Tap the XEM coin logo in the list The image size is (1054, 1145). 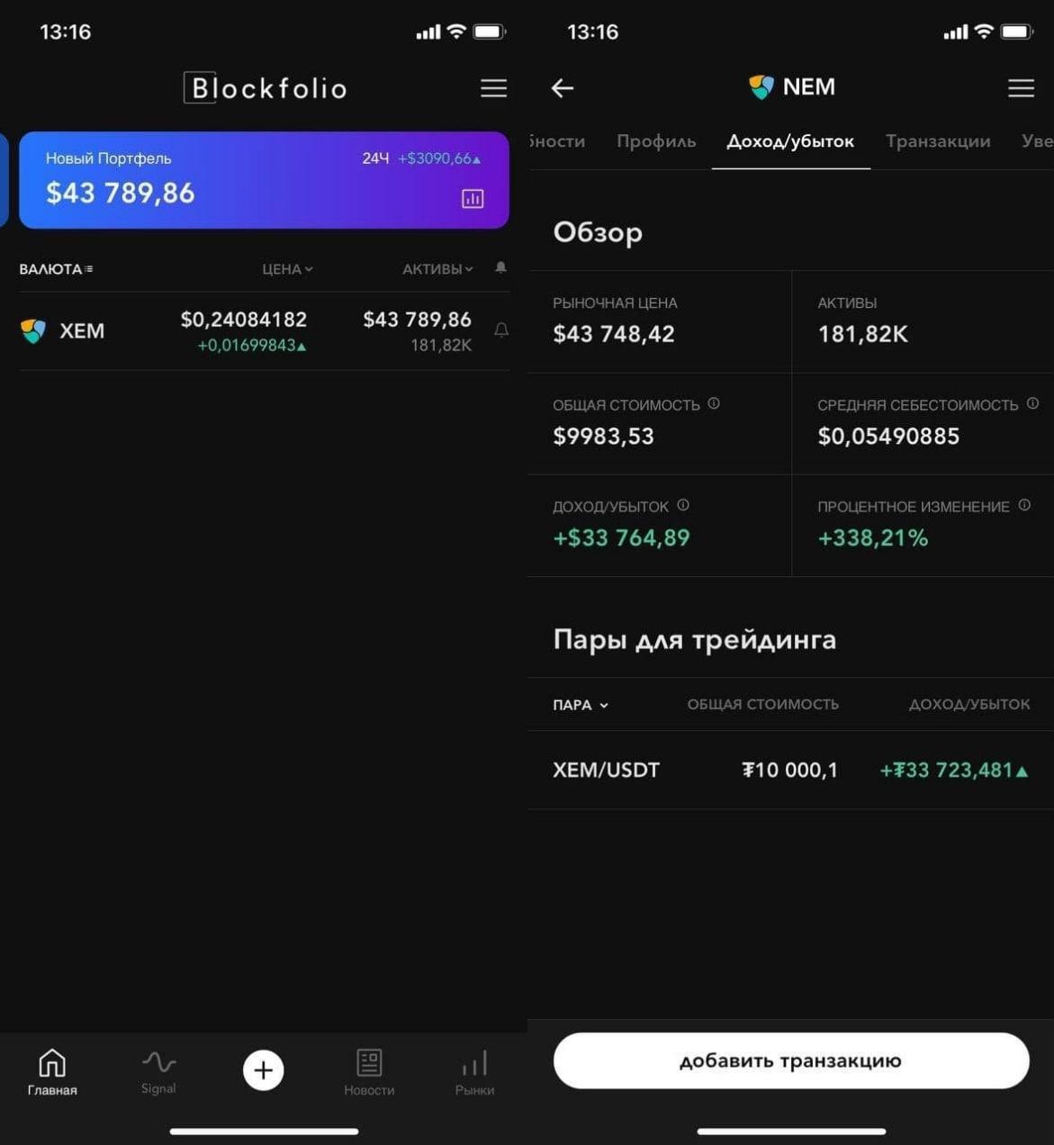[33, 331]
